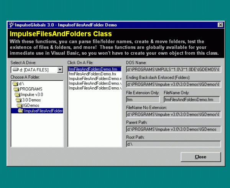Click the Close button
Screen dimensions: 230x188
(200, 157)
